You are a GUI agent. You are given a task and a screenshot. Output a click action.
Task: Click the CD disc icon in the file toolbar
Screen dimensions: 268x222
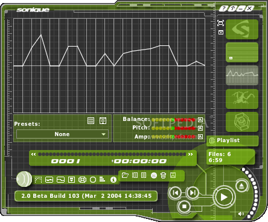tap(154, 175)
